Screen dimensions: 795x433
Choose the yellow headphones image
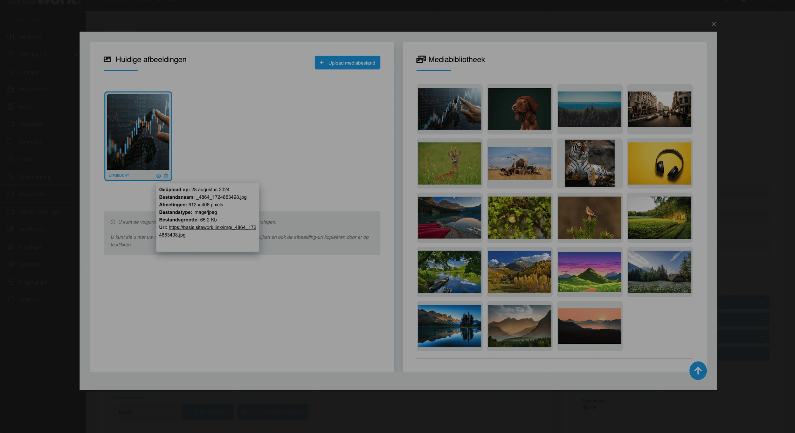(659, 163)
